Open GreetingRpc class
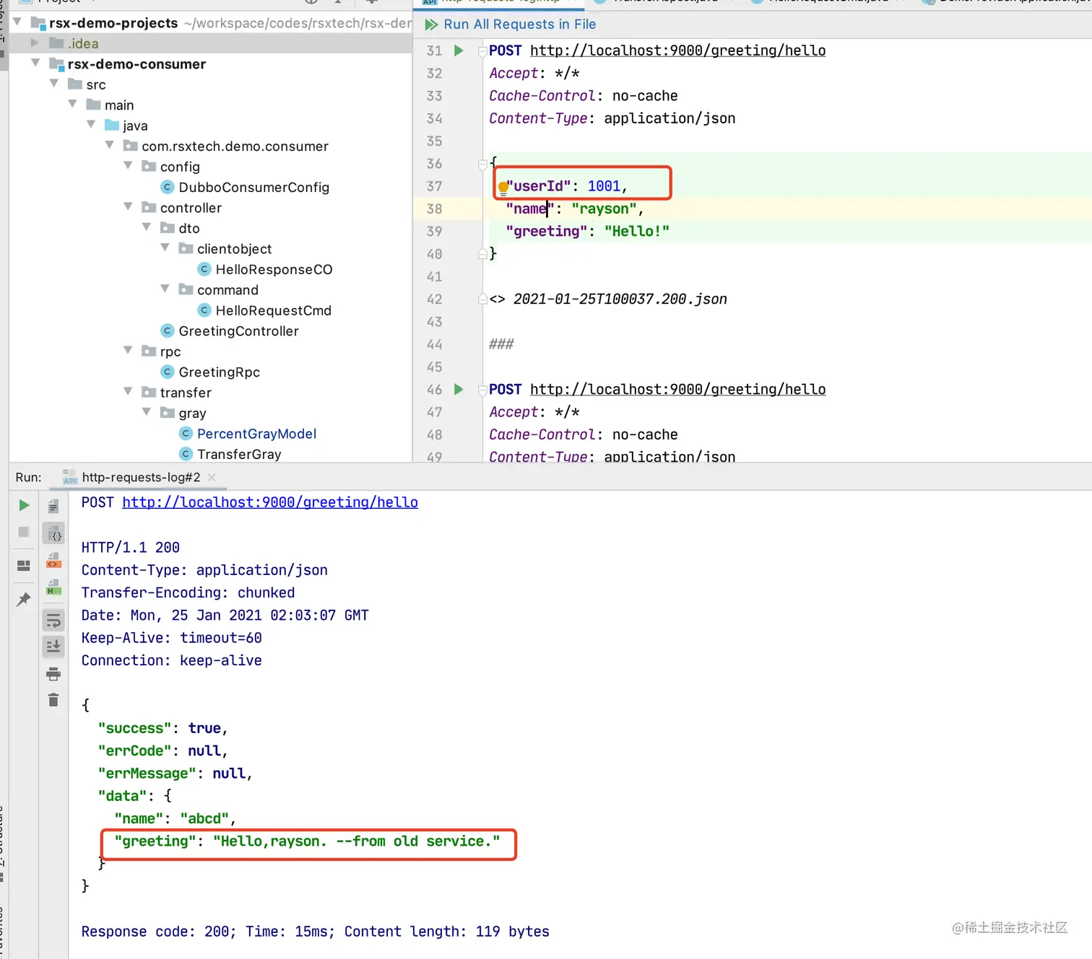1092x959 pixels. coord(219,372)
